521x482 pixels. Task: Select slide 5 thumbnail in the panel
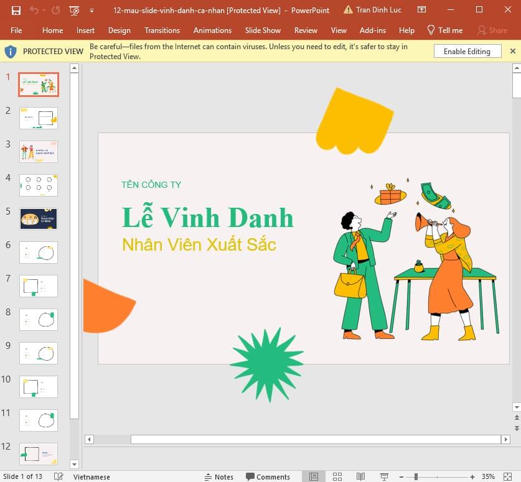tap(38, 218)
